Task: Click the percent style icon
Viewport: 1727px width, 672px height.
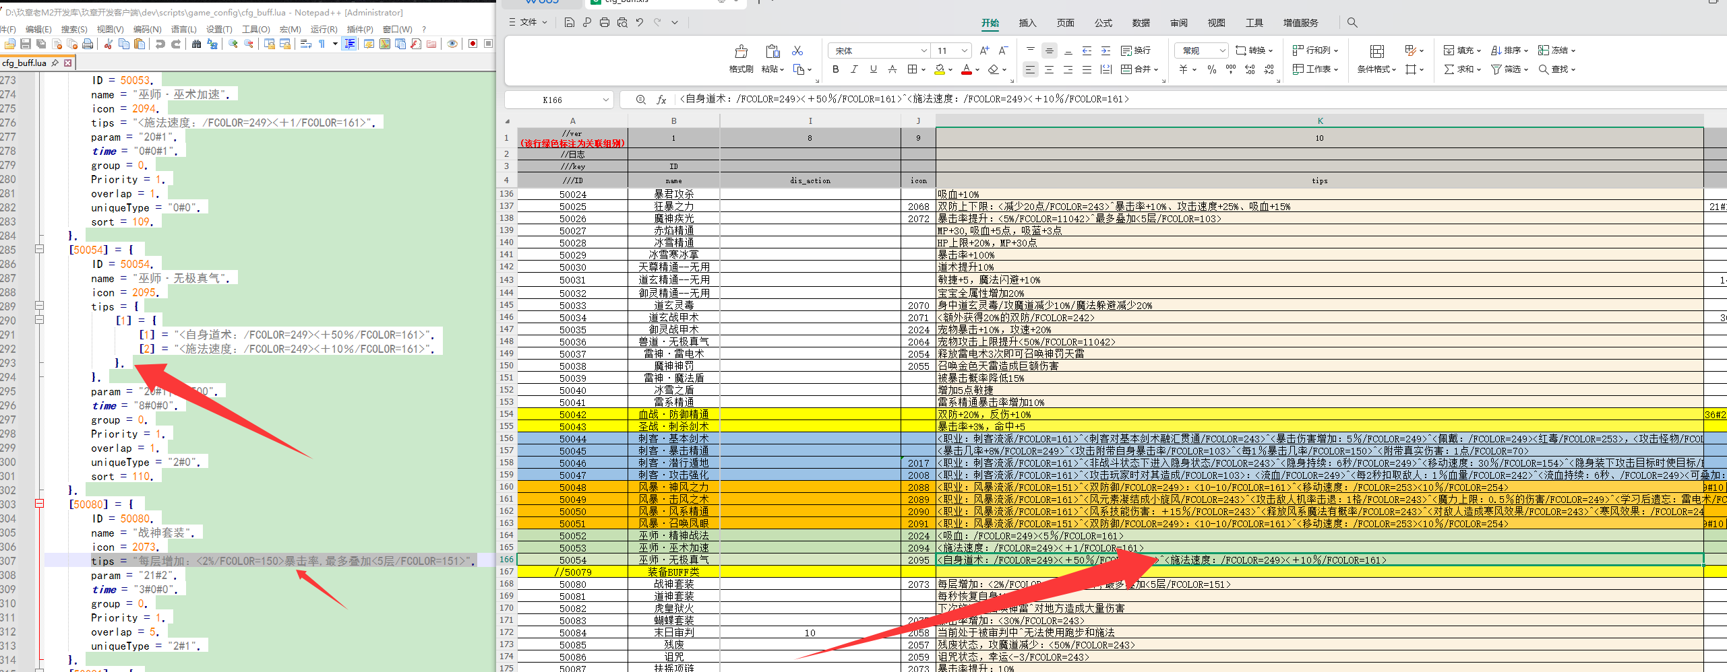Action: coord(1212,69)
